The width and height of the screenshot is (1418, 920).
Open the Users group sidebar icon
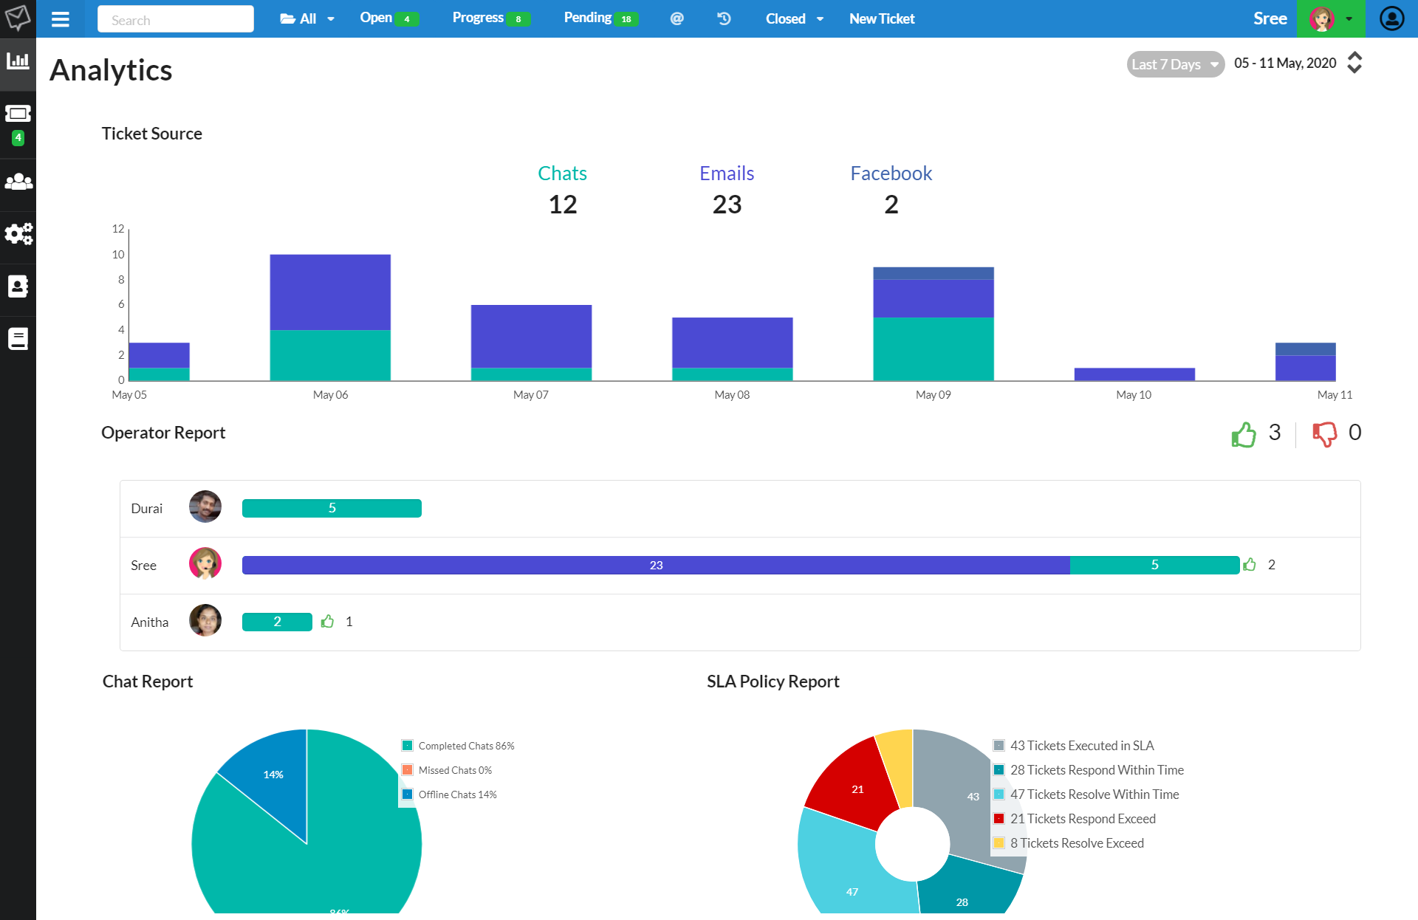pos(18,182)
